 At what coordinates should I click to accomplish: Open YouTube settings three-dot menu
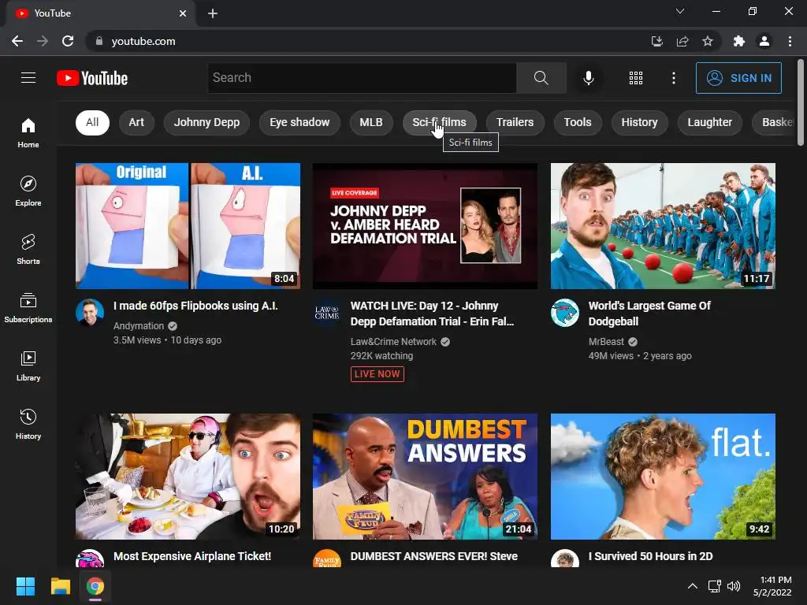pyautogui.click(x=673, y=78)
